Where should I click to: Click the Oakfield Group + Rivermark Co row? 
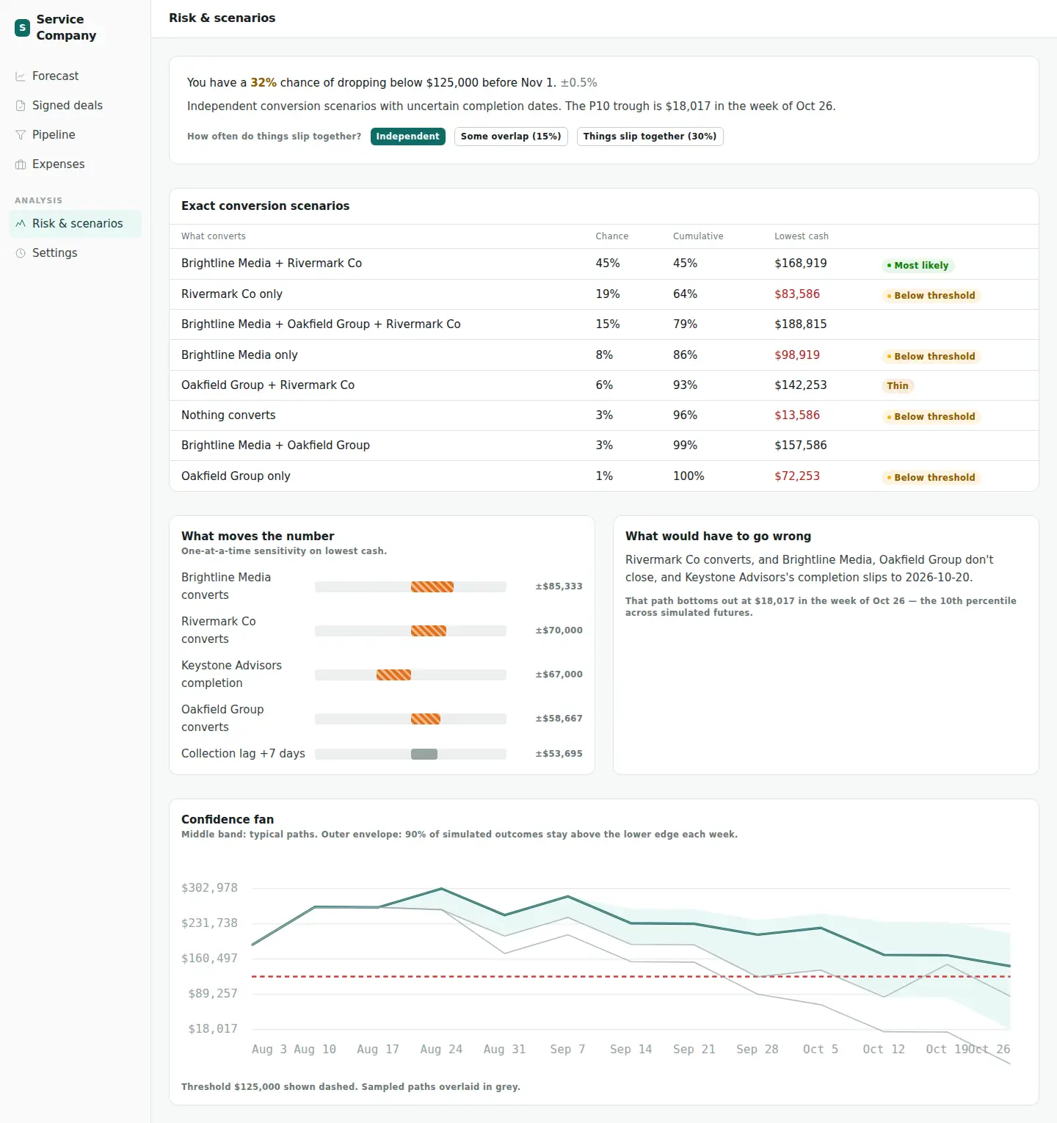click(604, 385)
